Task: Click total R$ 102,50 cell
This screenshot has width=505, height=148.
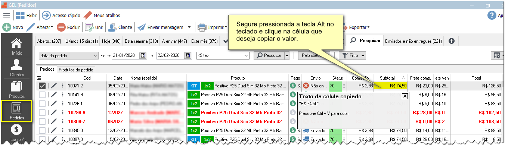Action: coord(476,112)
